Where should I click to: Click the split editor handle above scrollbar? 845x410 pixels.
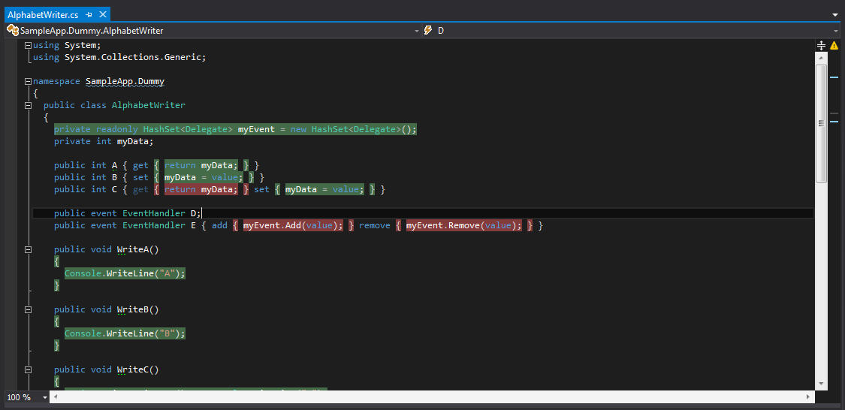(821, 45)
